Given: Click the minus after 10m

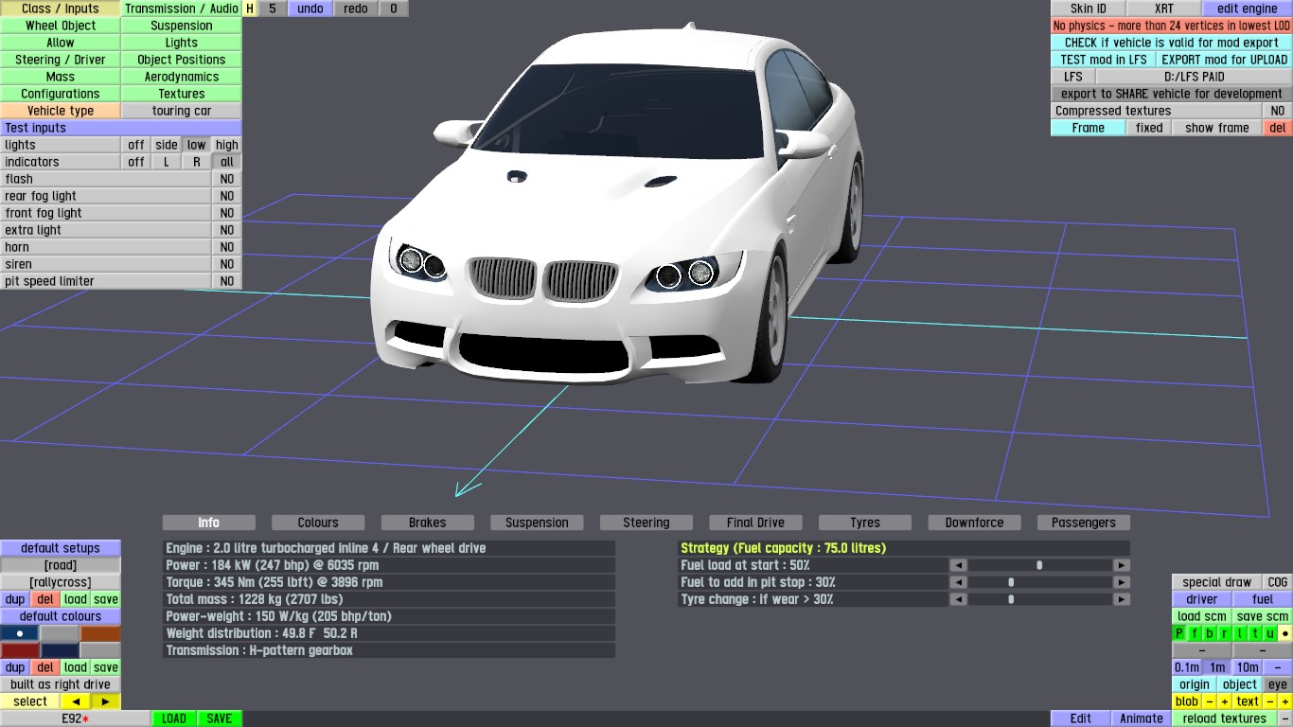Looking at the screenshot, I should click(x=1278, y=667).
